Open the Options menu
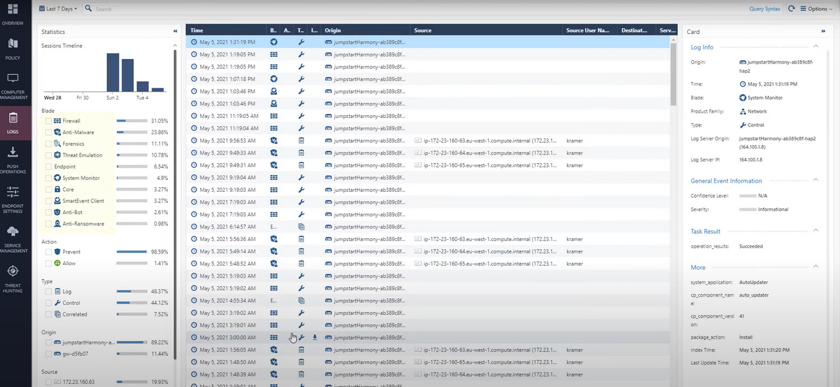The image size is (840, 387). tap(816, 9)
